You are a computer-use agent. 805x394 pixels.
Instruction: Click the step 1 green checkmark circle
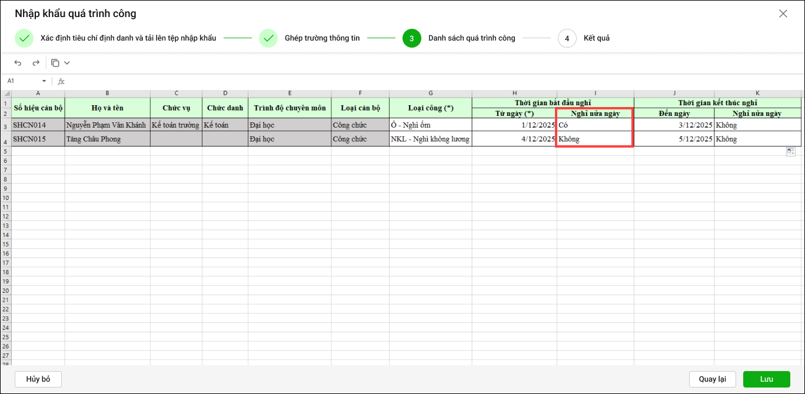[x=24, y=38]
